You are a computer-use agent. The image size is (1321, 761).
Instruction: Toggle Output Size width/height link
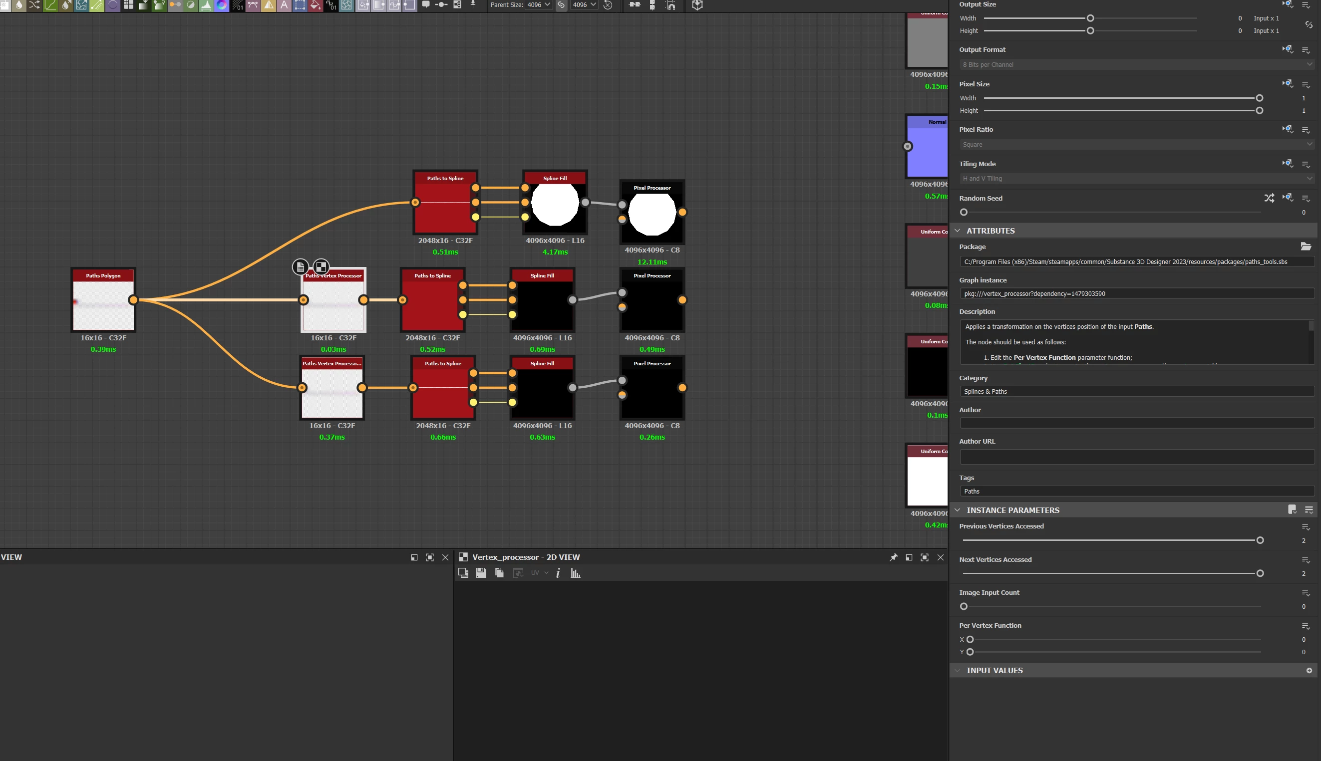[1309, 24]
